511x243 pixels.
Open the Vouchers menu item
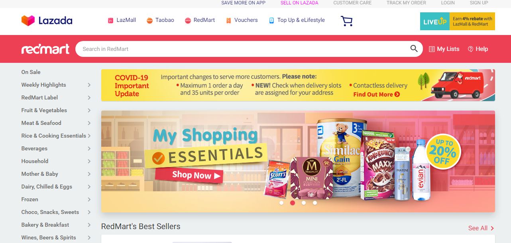pos(242,20)
